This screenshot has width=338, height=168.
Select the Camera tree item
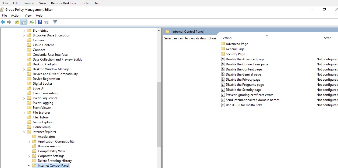click(38, 40)
